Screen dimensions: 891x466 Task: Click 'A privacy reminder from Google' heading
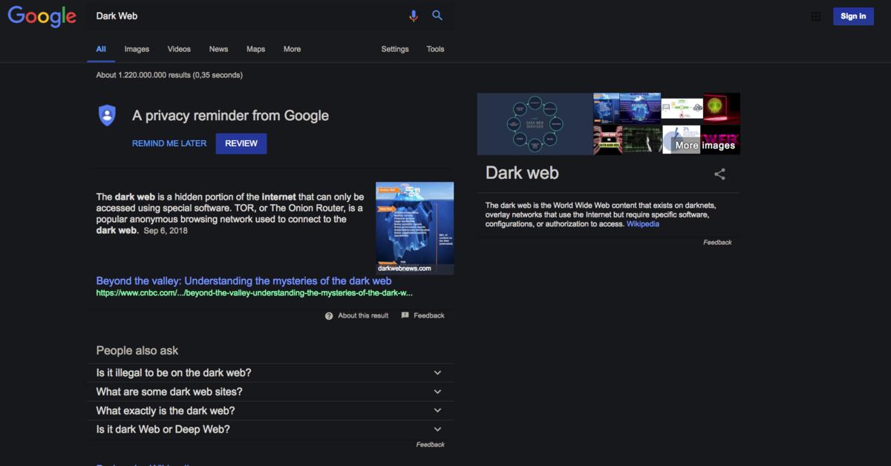coord(230,116)
